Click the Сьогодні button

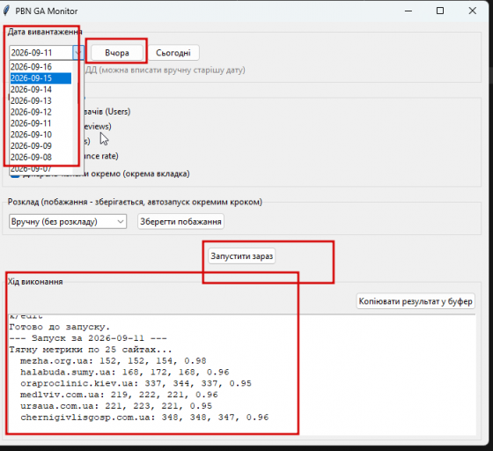coord(173,53)
